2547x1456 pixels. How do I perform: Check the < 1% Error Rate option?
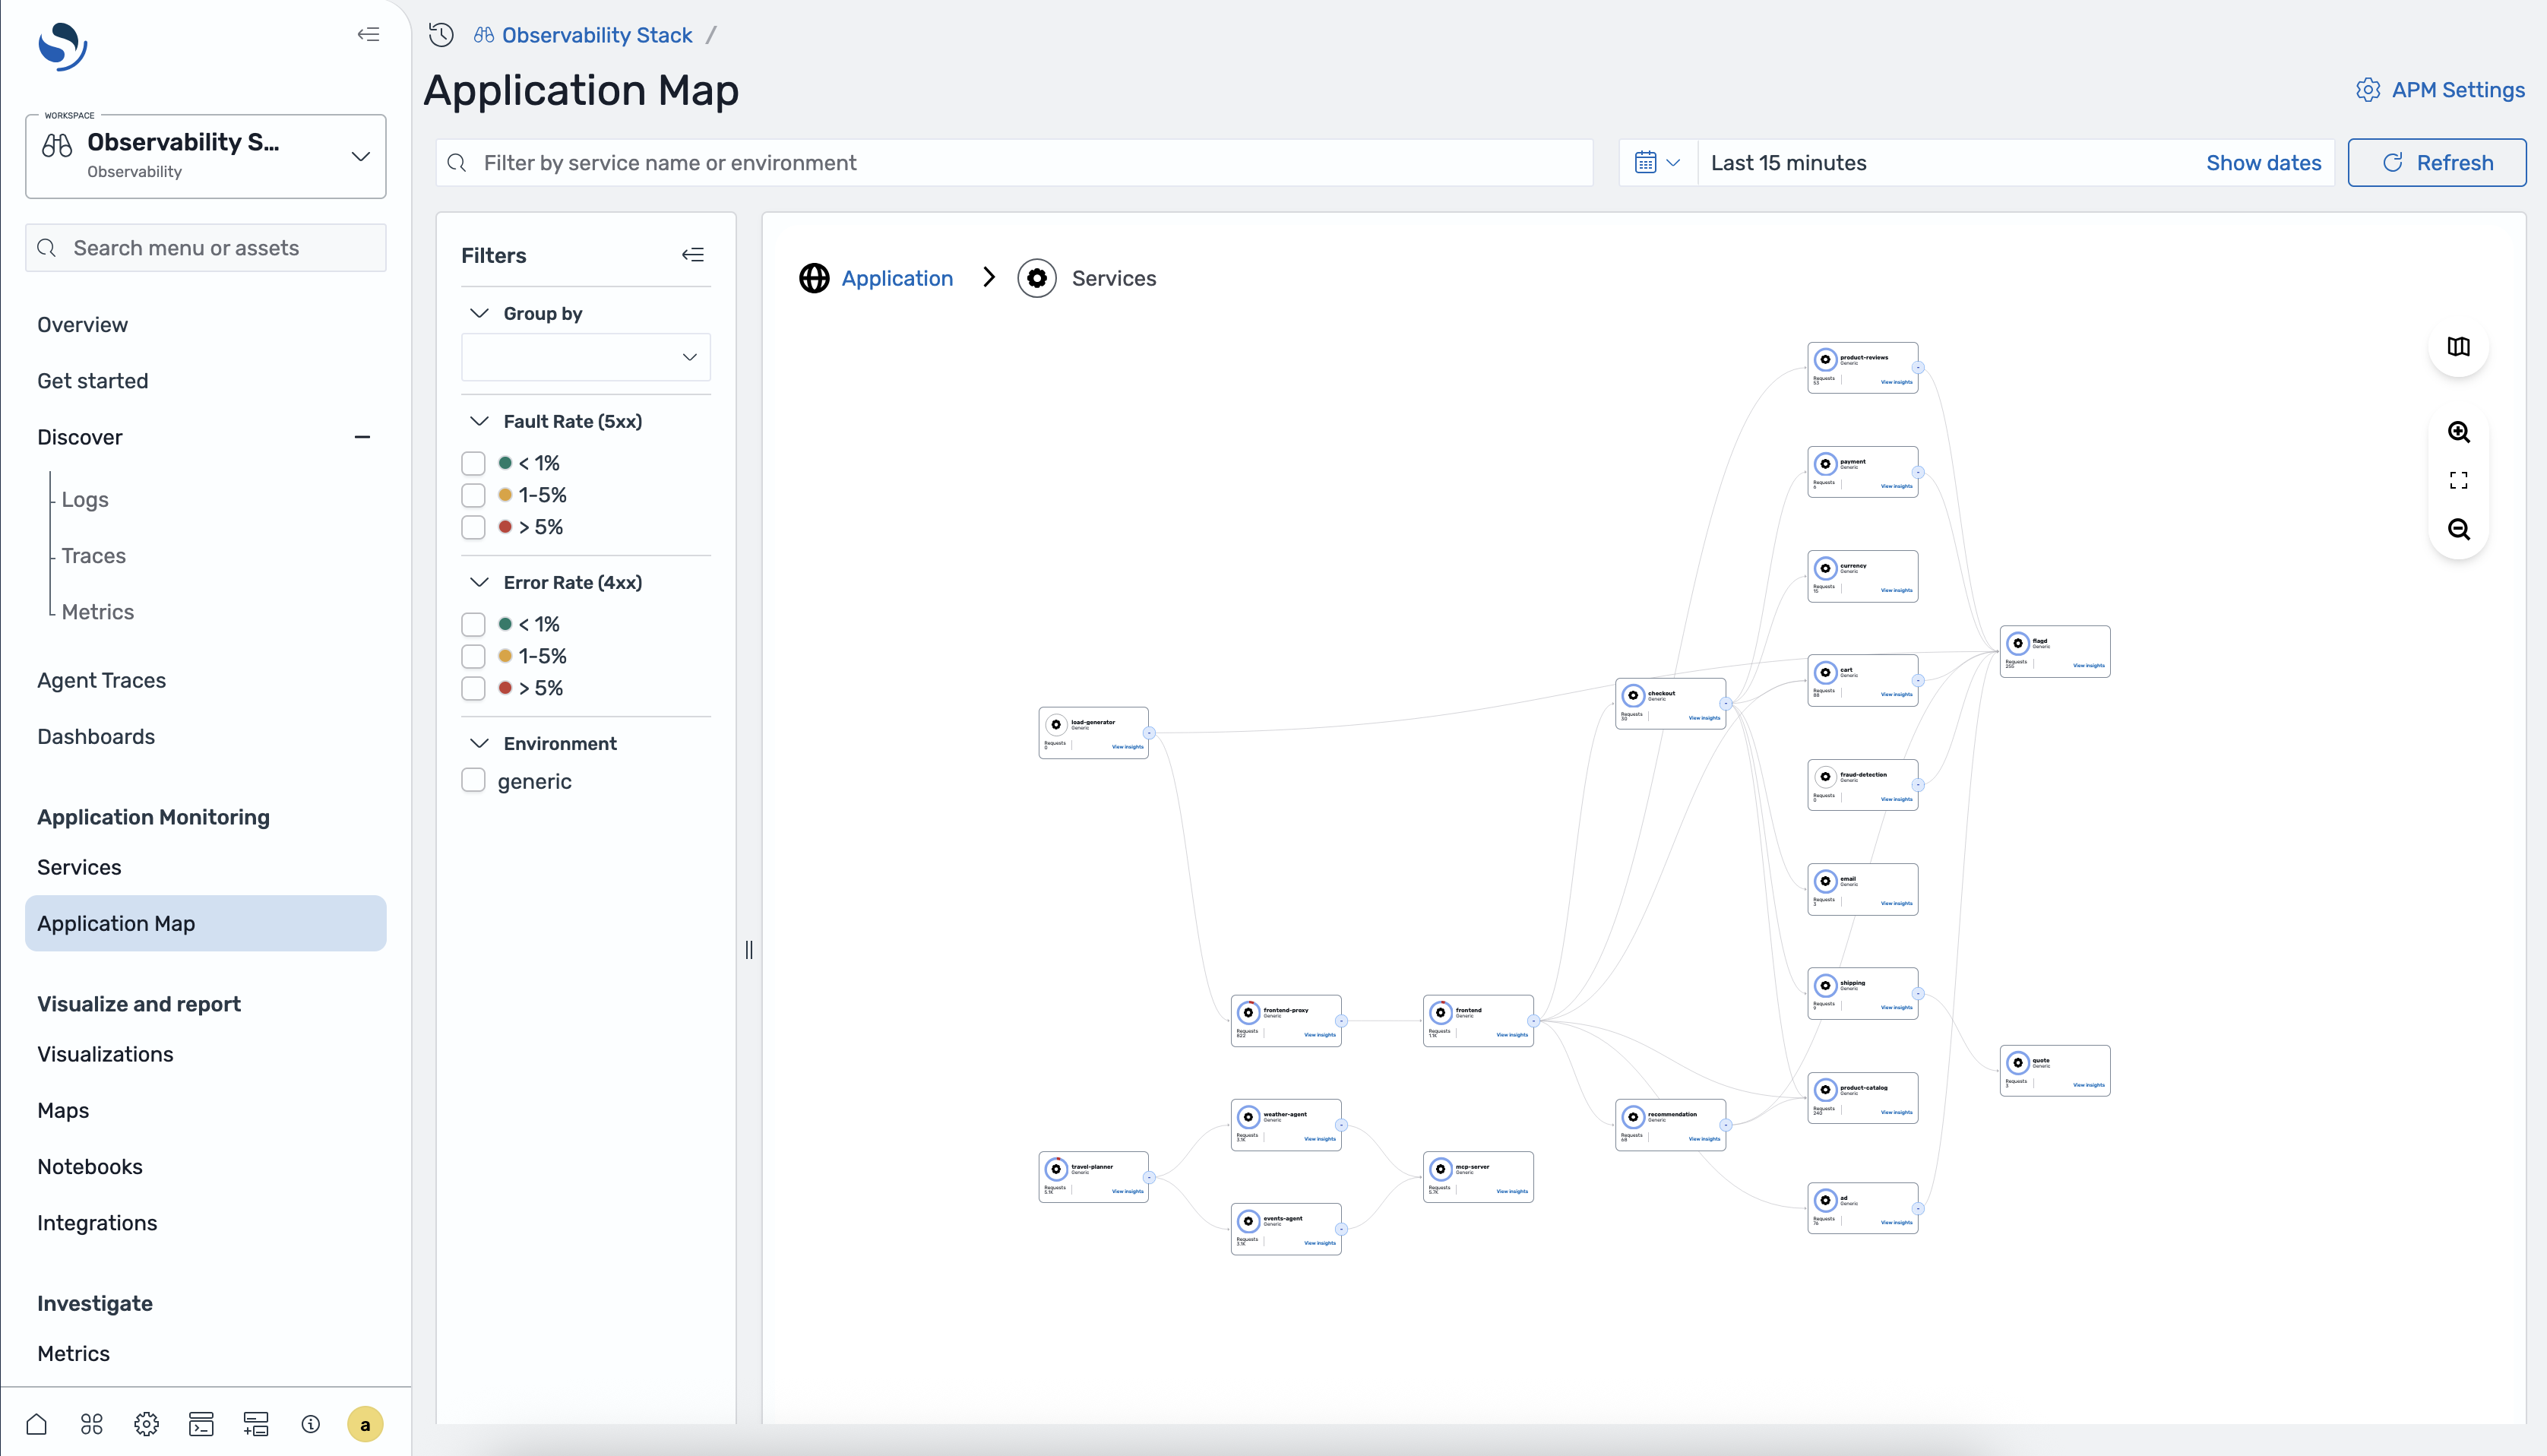coord(473,623)
